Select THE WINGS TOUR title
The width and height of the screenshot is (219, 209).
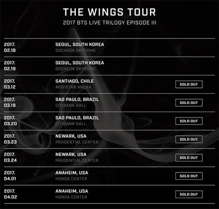click(109, 12)
